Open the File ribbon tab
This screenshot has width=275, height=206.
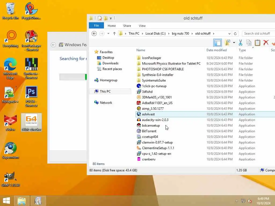96,25
